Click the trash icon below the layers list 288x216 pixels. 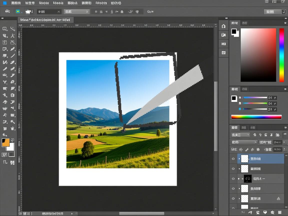coord(279,212)
